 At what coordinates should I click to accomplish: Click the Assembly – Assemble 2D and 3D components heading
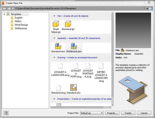click(x=79, y=38)
